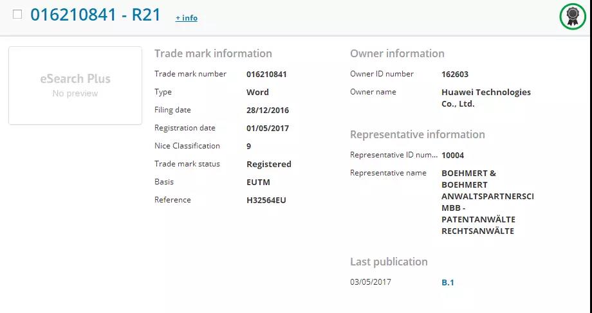592x313 pixels.
Task: Expand details with the + info link
Action: point(186,18)
